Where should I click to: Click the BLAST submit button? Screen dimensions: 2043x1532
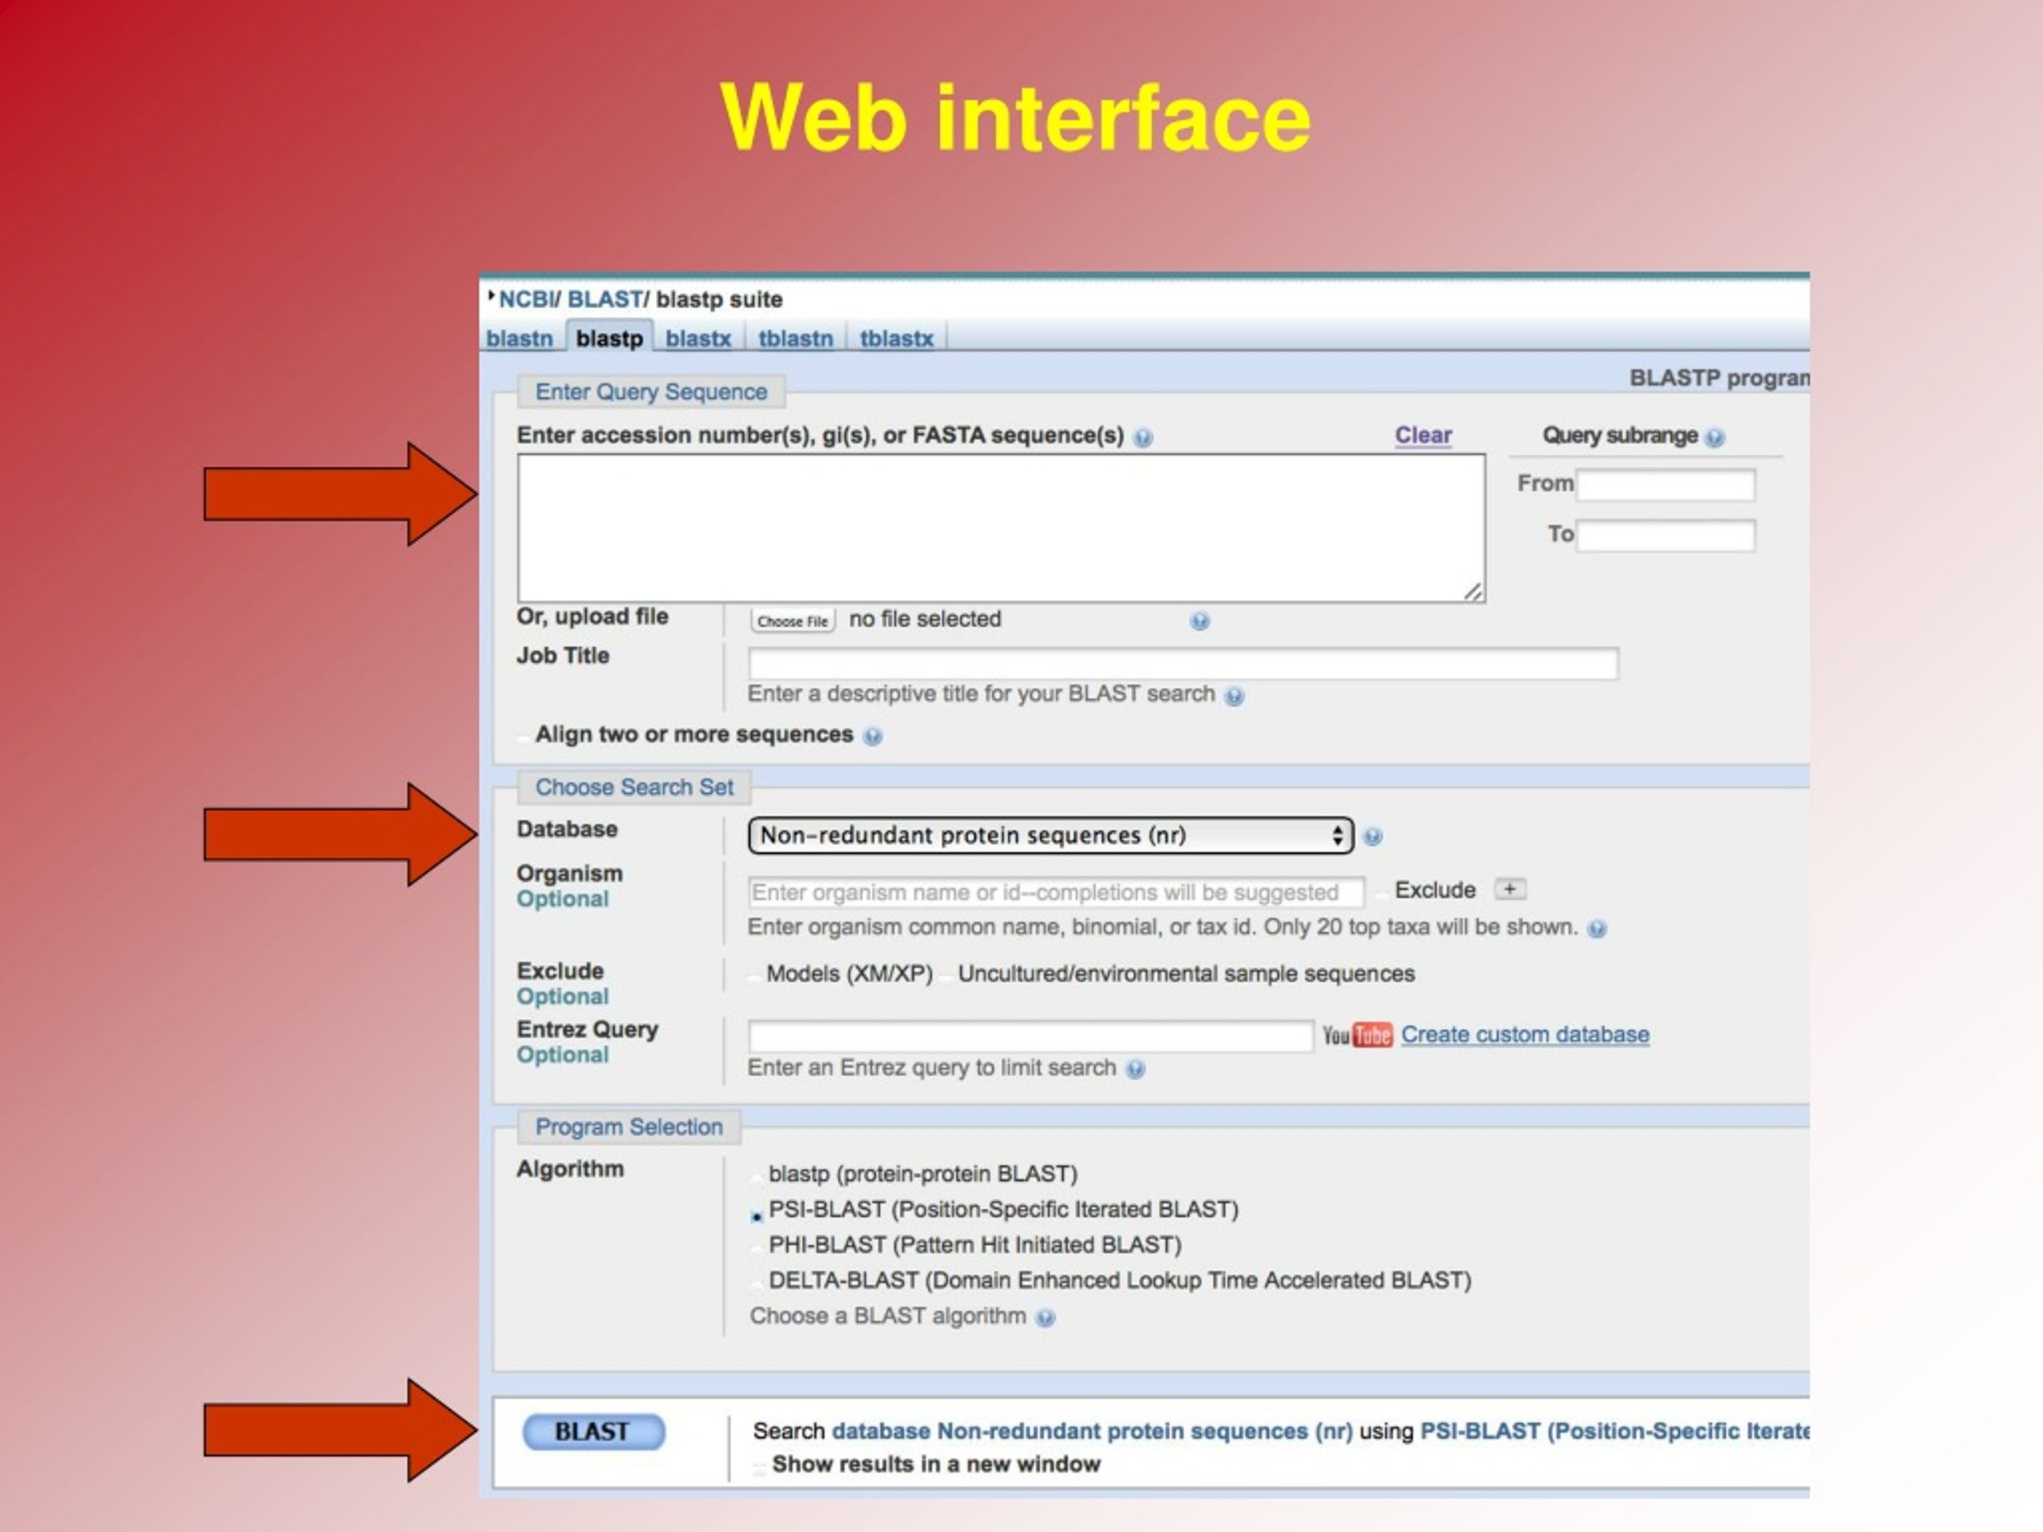(594, 1431)
